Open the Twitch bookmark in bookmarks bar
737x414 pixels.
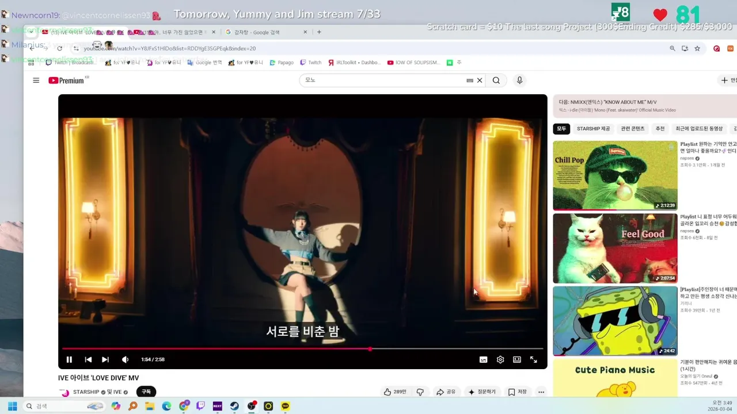coord(311,63)
